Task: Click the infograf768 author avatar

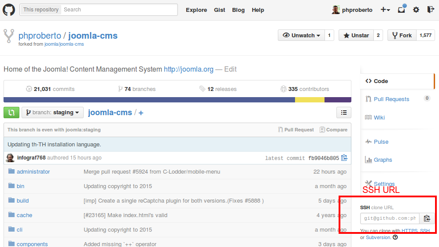Action: pos(11,158)
